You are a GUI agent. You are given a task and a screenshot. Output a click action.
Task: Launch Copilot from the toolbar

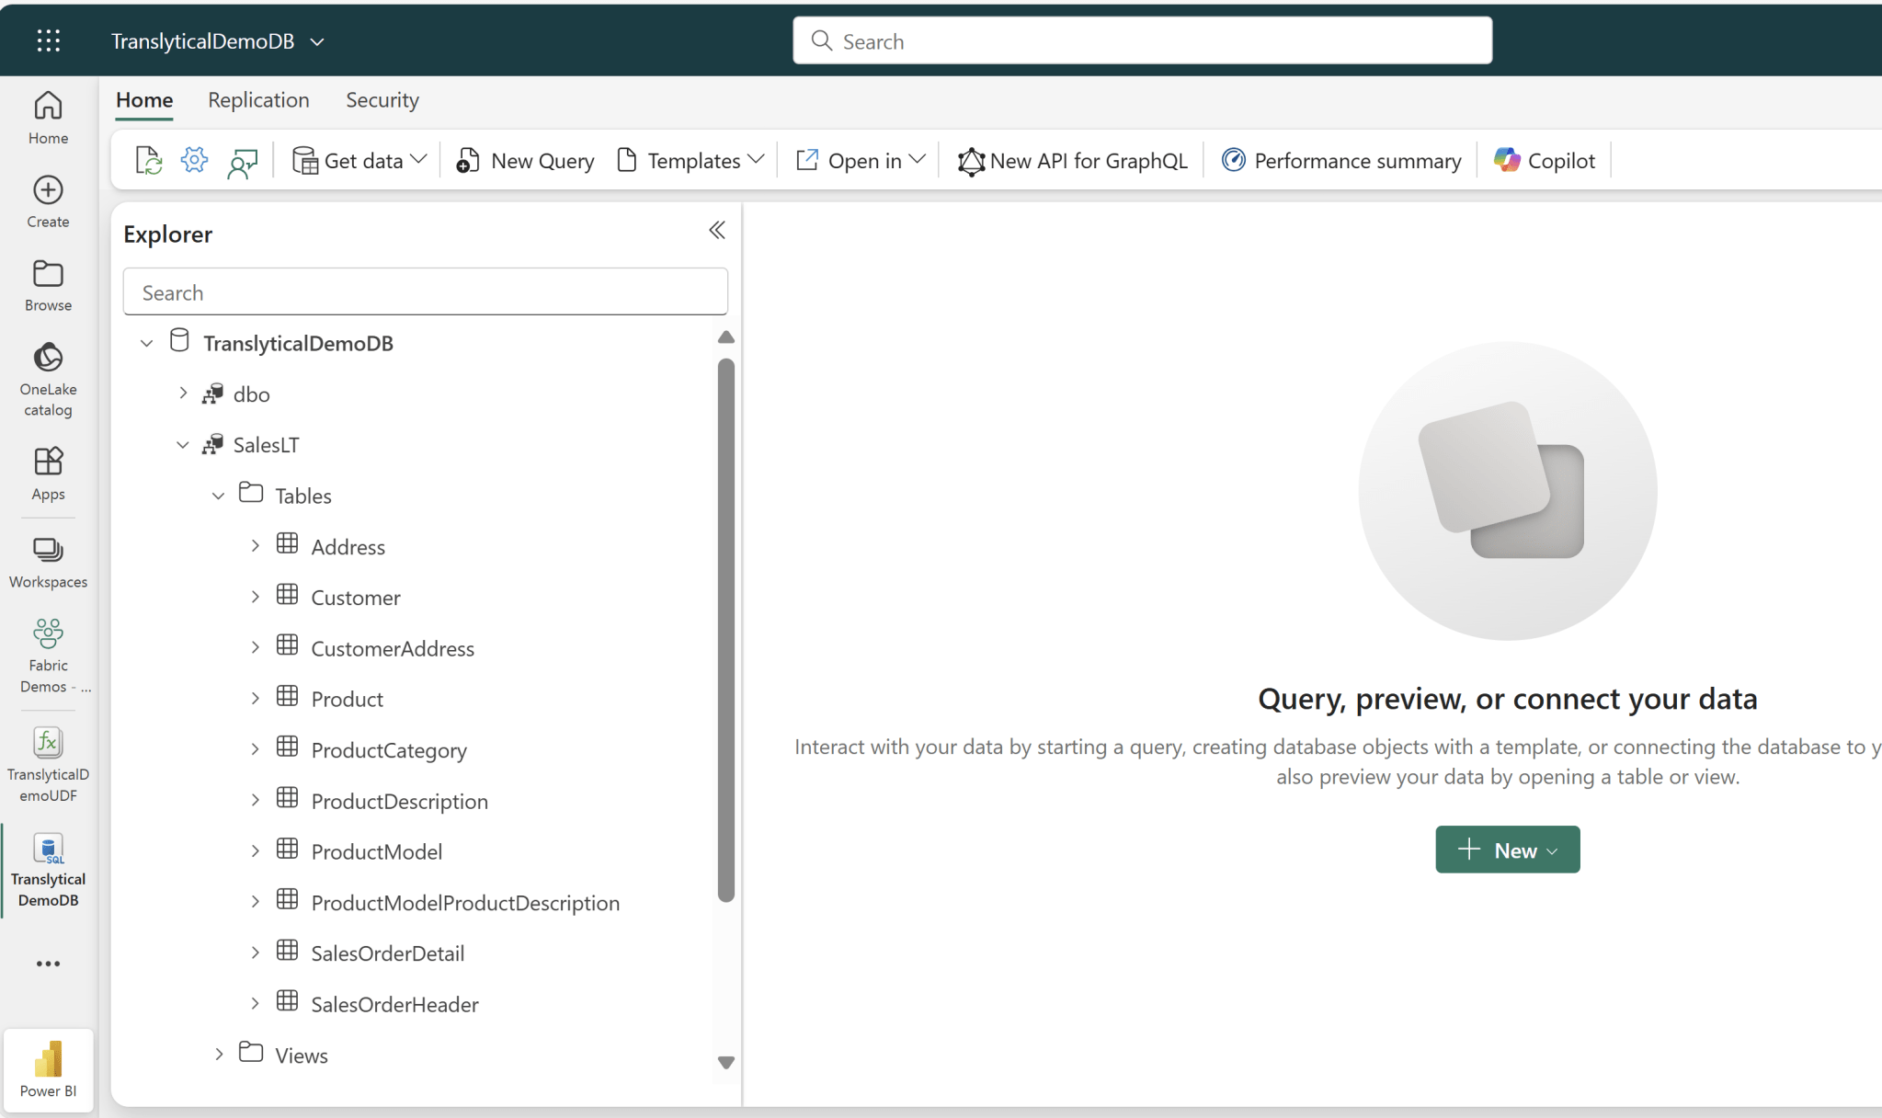tap(1544, 159)
